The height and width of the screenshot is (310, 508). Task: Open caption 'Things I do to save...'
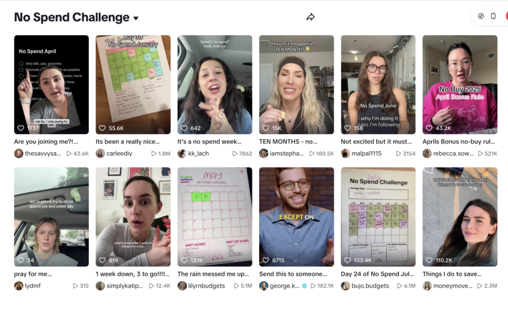coord(452,274)
